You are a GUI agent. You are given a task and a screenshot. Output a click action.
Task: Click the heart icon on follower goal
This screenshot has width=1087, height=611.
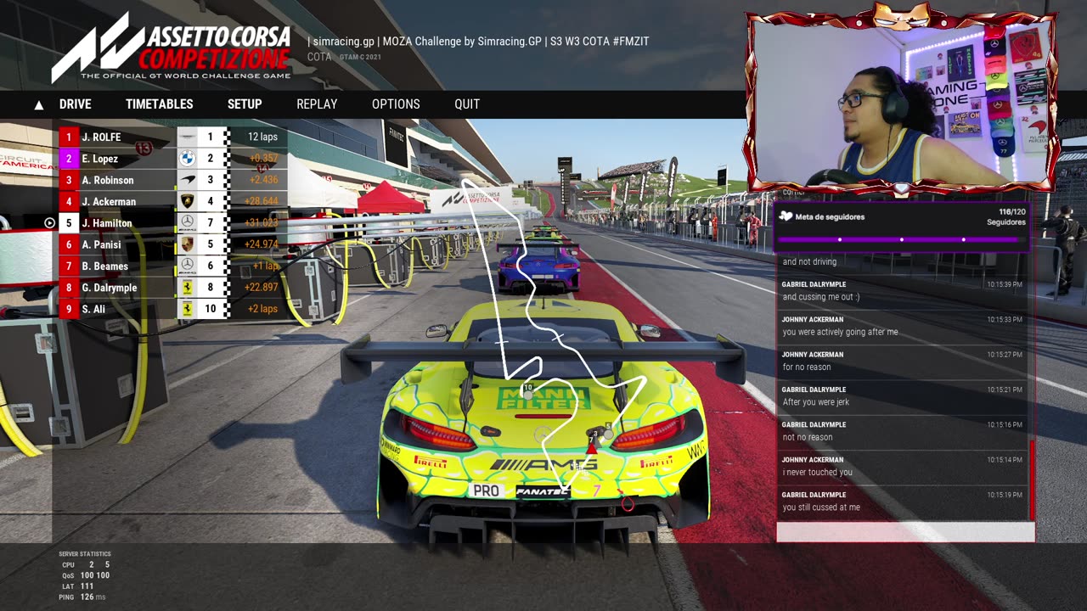point(786,216)
